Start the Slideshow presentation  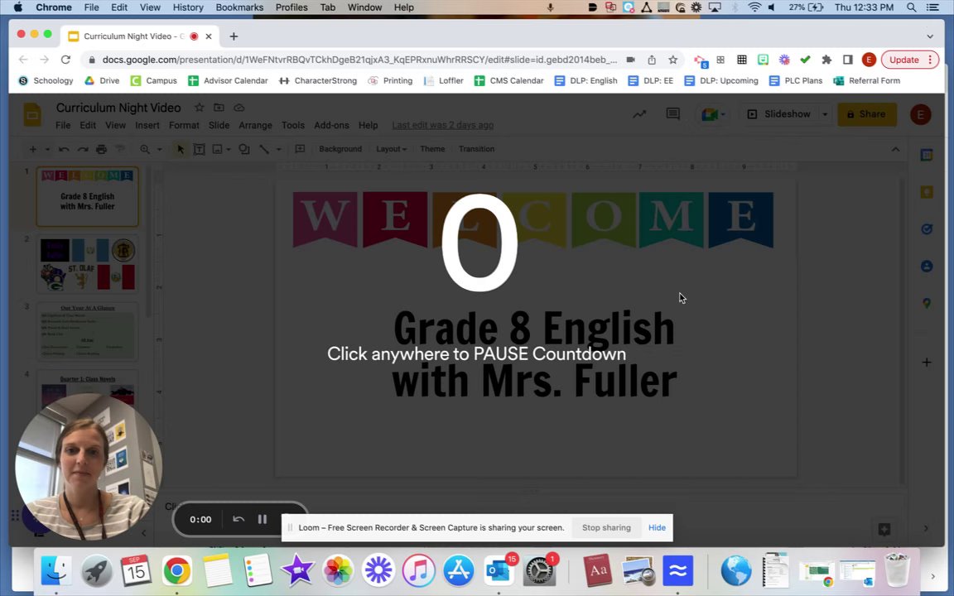pos(779,114)
